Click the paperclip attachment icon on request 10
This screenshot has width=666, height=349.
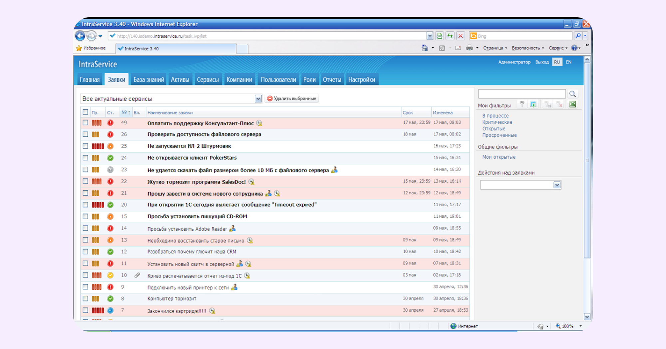pos(137,275)
